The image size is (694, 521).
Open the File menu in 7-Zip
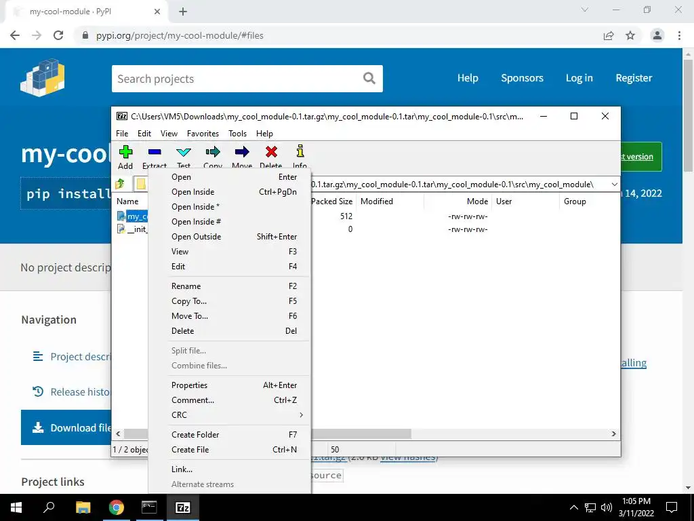click(x=122, y=134)
